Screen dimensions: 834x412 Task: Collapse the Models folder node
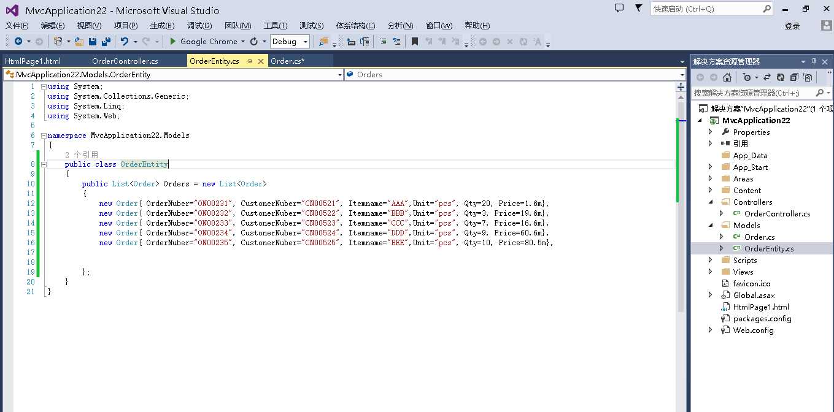[x=711, y=225]
